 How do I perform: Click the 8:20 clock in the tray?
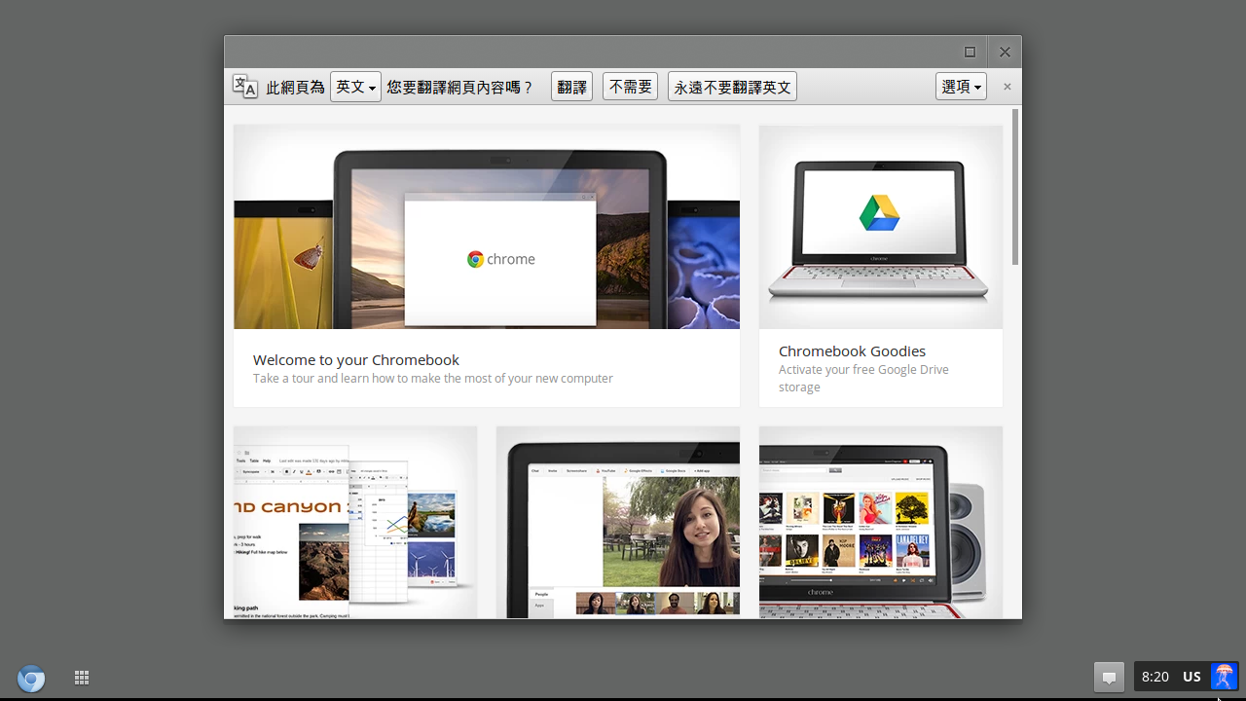click(1155, 677)
